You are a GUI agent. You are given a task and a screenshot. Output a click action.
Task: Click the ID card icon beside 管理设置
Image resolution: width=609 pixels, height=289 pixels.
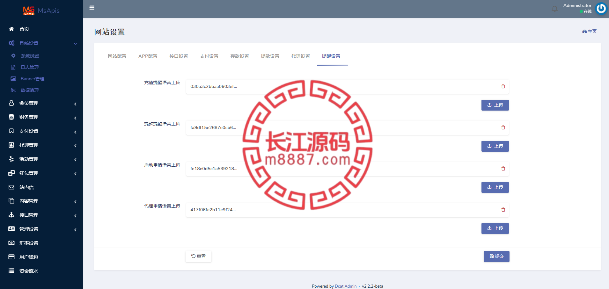11,229
